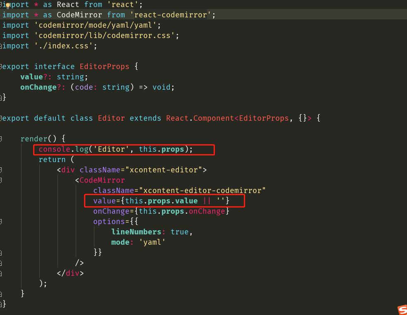Click the 'yaml' mode string
The image size is (407, 315).
152,242
